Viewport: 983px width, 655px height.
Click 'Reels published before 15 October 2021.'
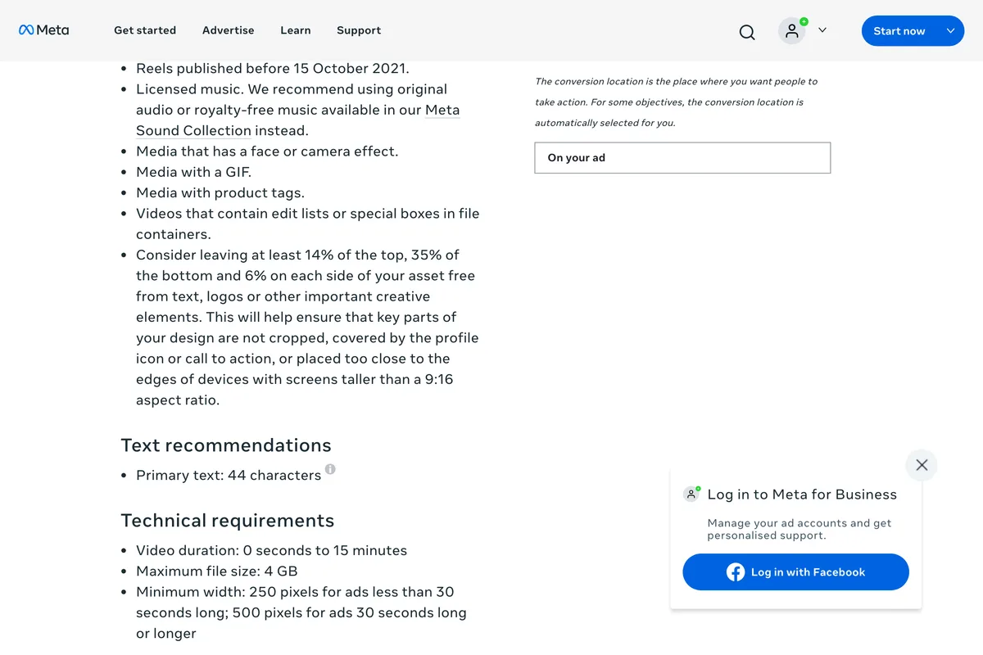273,69
